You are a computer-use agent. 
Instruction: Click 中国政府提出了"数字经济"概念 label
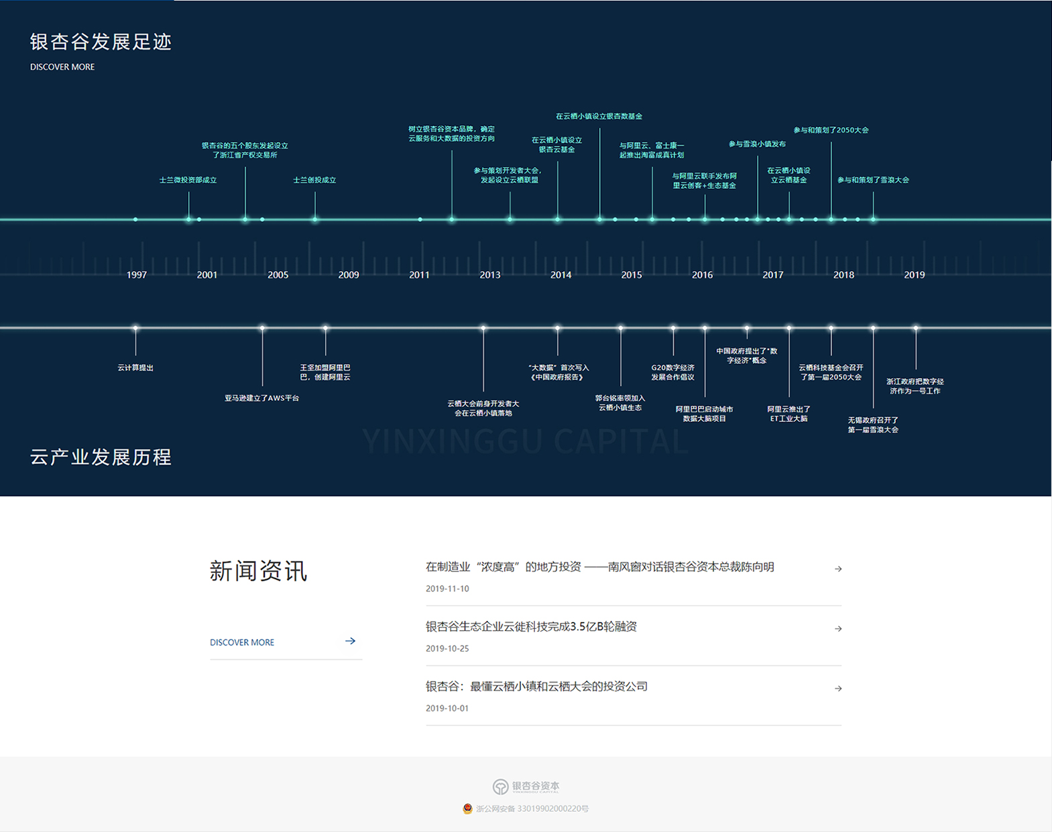746,355
